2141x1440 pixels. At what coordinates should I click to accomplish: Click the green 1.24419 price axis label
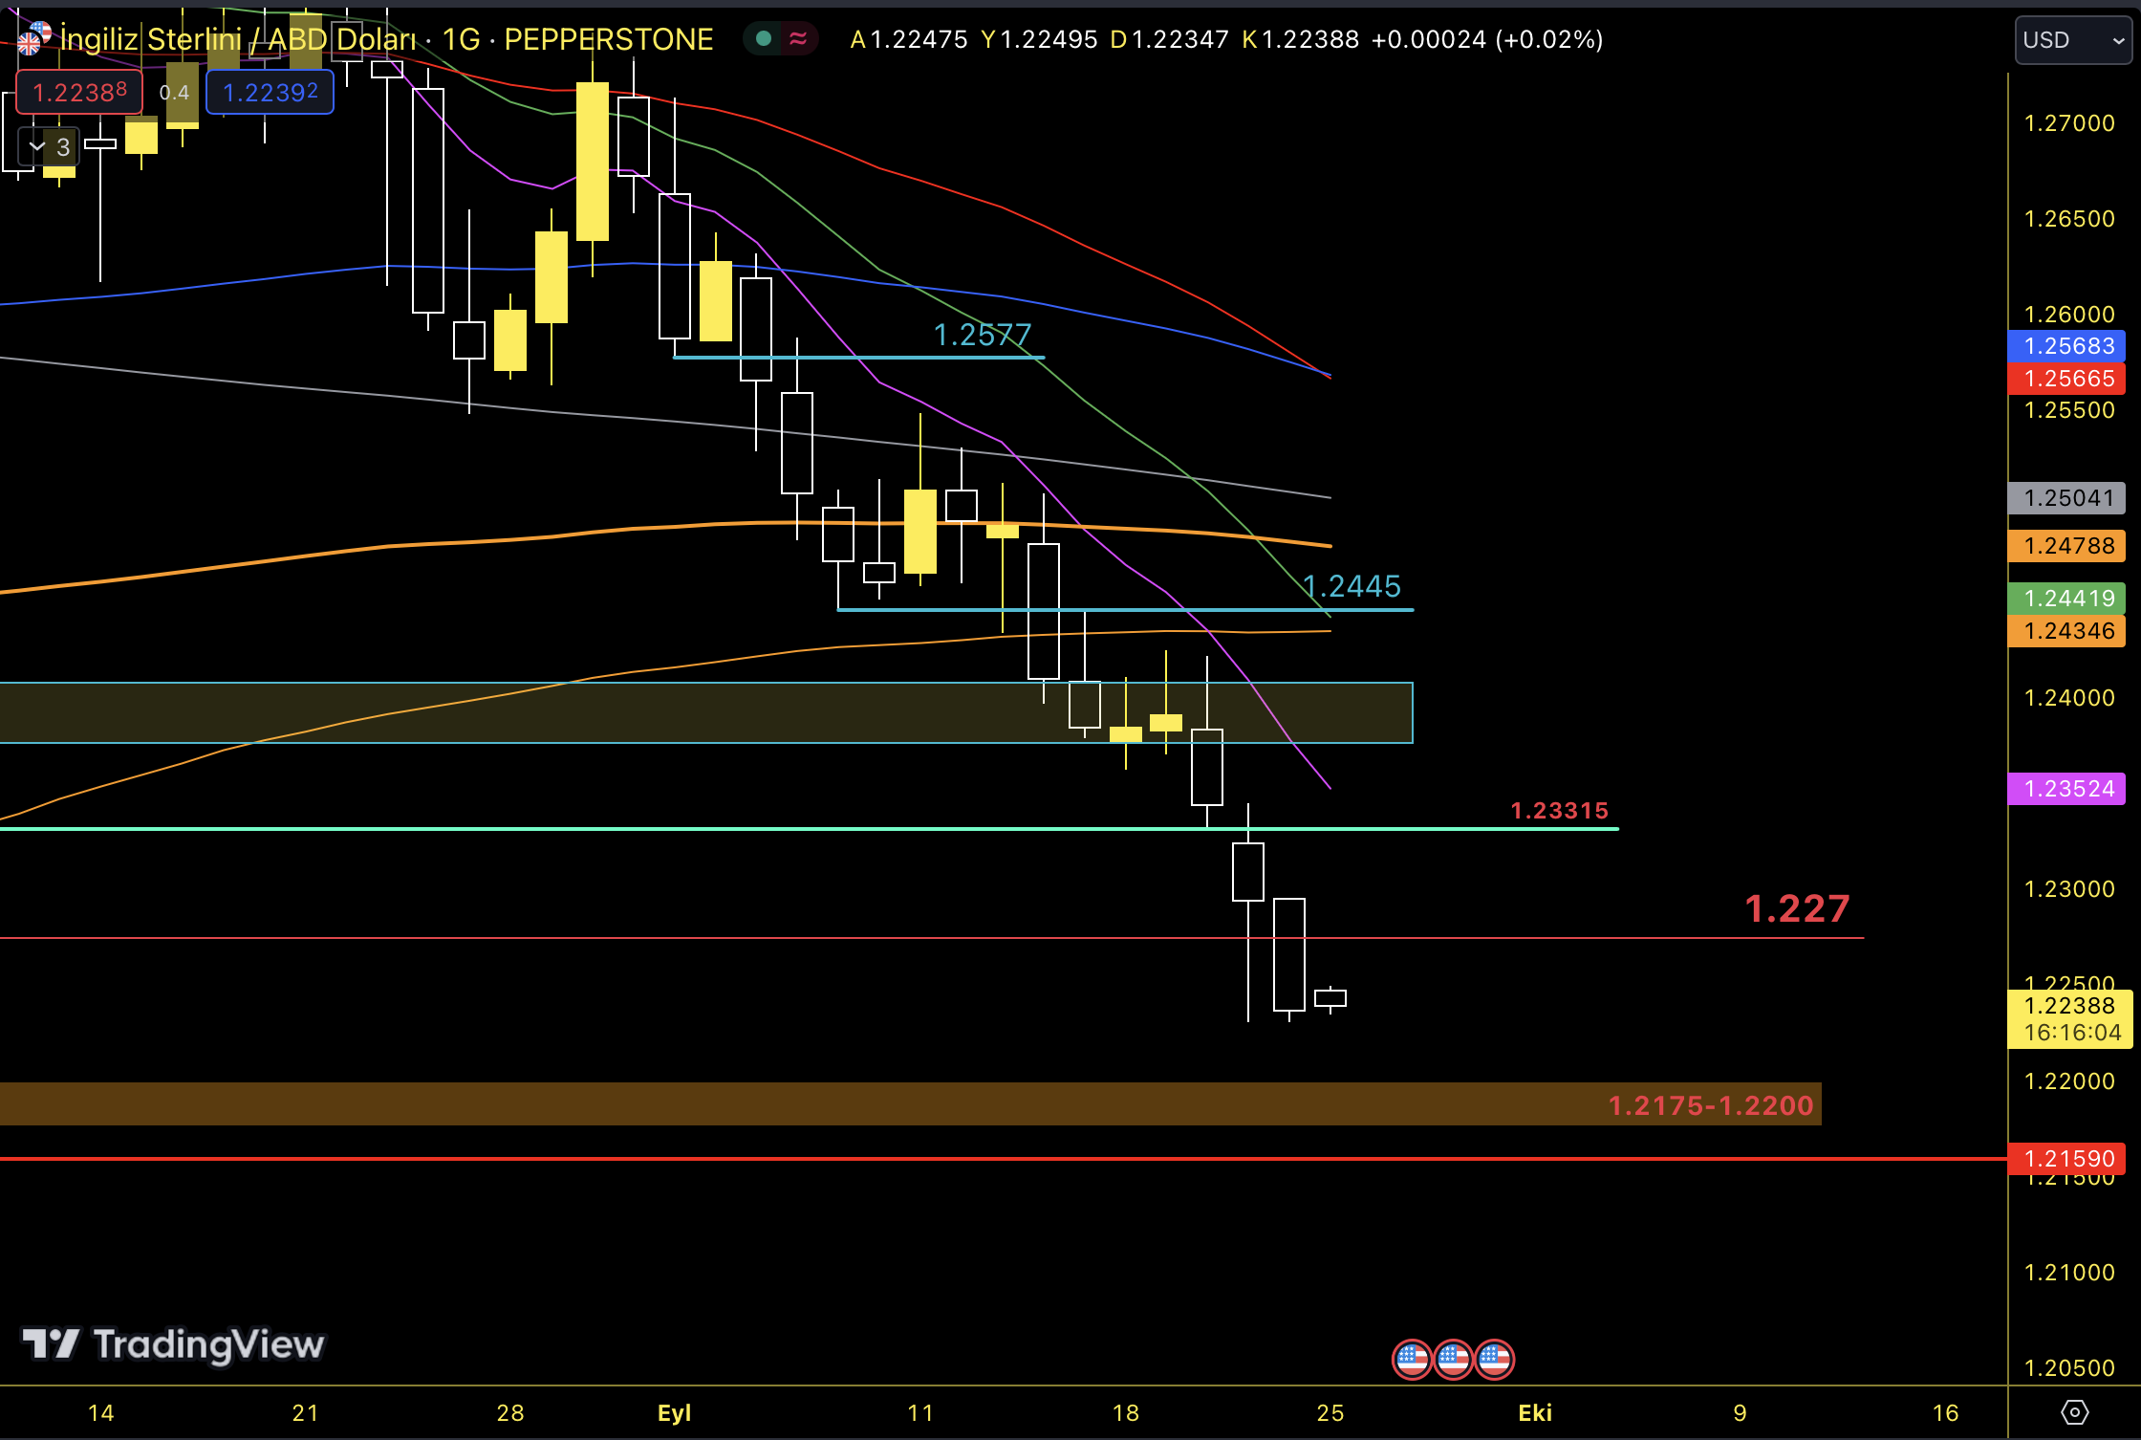2068,599
